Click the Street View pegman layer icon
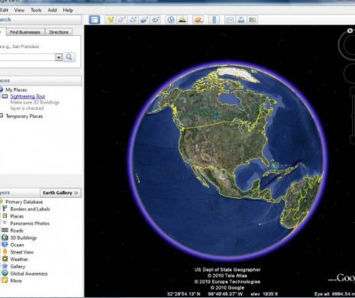355x298 pixels. pyautogui.click(x=5, y=251)
